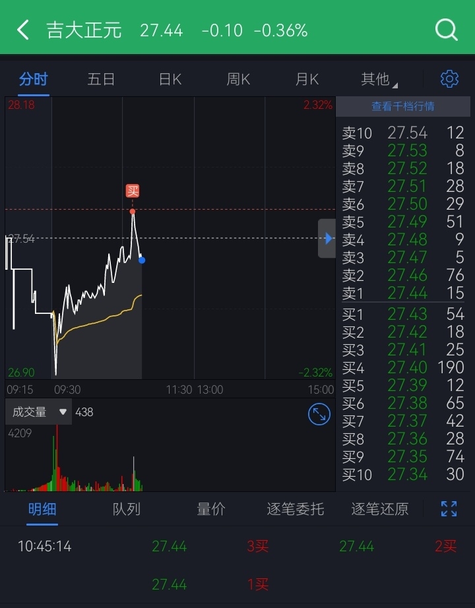Tap the 卖10 row at 27.54
Screen dimensions: 475x608
pyautogui.click(x=403, y=133)
